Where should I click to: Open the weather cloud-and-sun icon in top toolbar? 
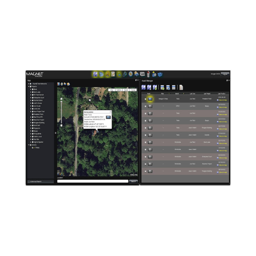[x=136, y=74]
